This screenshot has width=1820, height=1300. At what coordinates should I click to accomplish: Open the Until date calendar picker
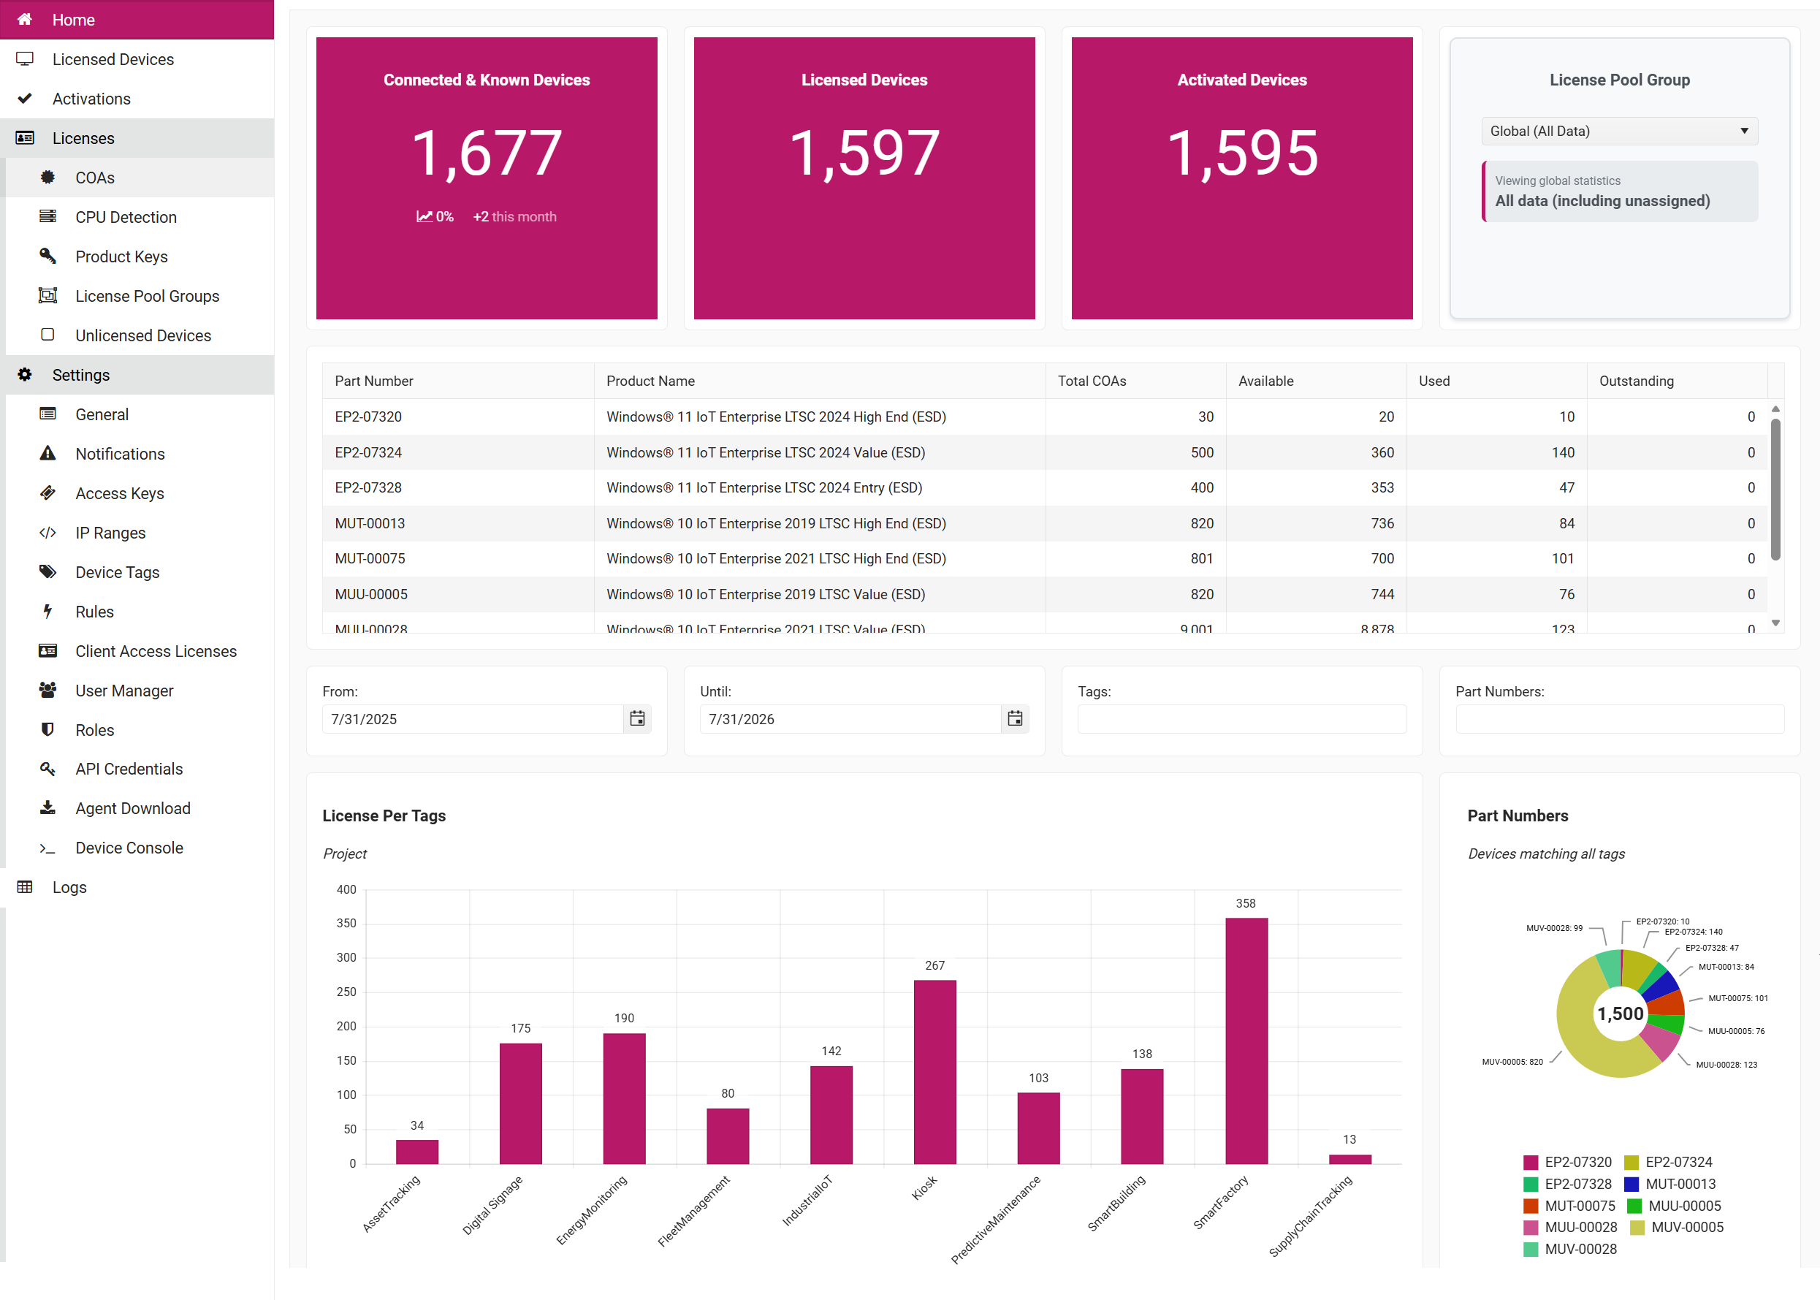point(1015,719)
